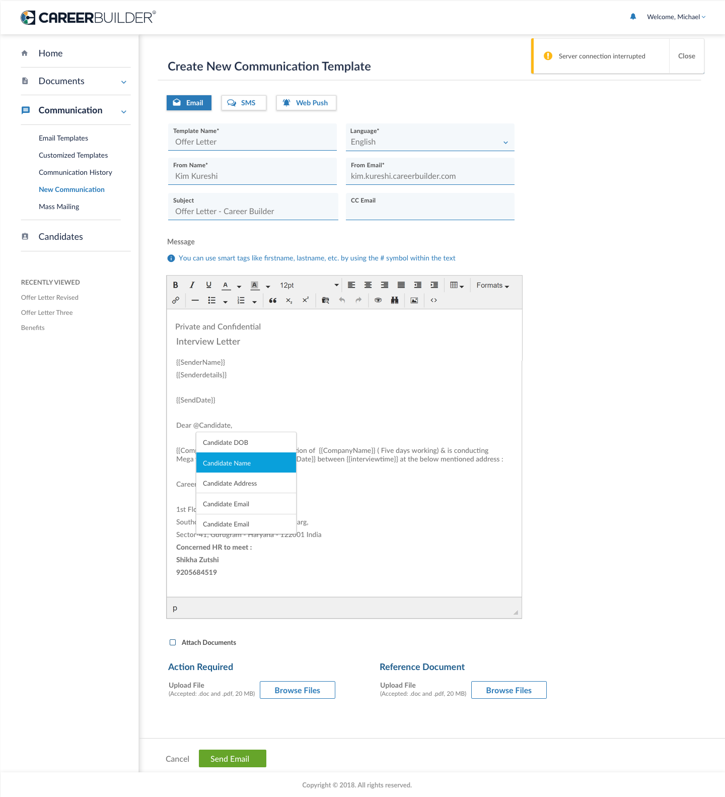Insert an image into the message

(x=414, y=300)
